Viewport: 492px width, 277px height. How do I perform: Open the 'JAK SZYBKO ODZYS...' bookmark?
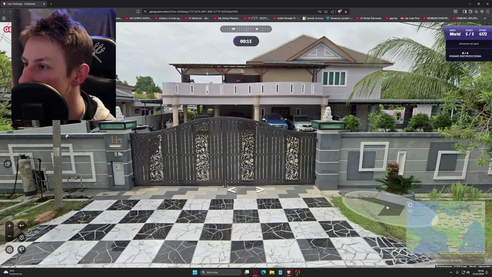tap(138, 18)
